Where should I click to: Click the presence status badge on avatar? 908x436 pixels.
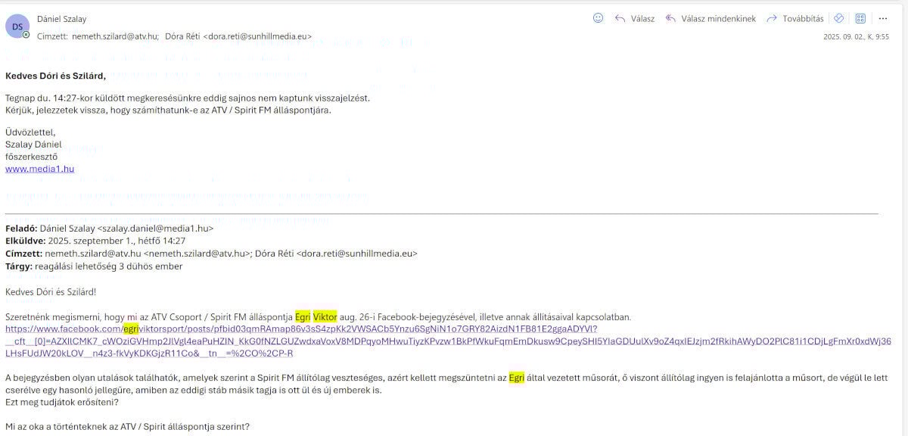(26, 35)
